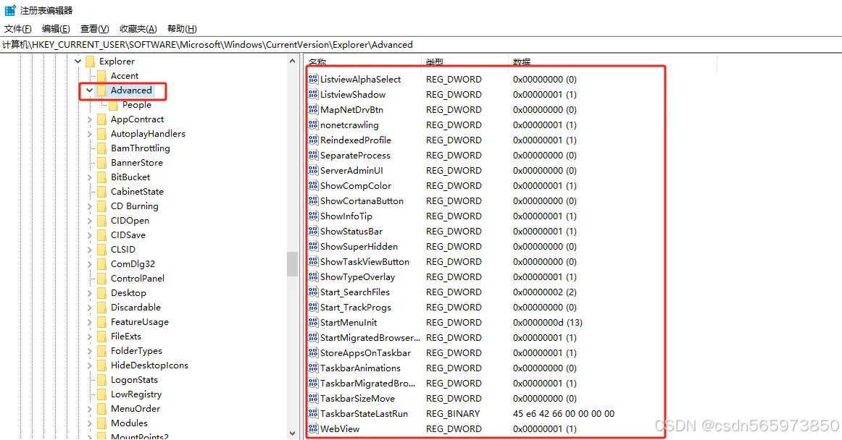The image size is (842, 440).
Task: Expand the CD Burning key
Action: [x=90, y=206]
